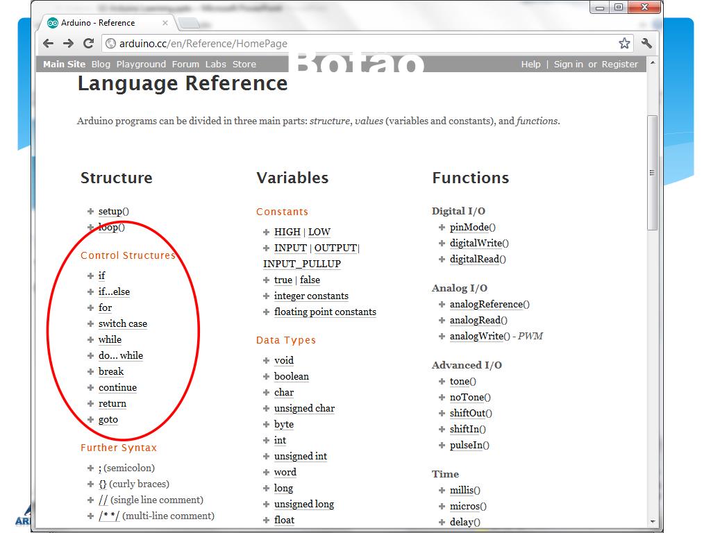Open the goto reference link

[108, 420]
